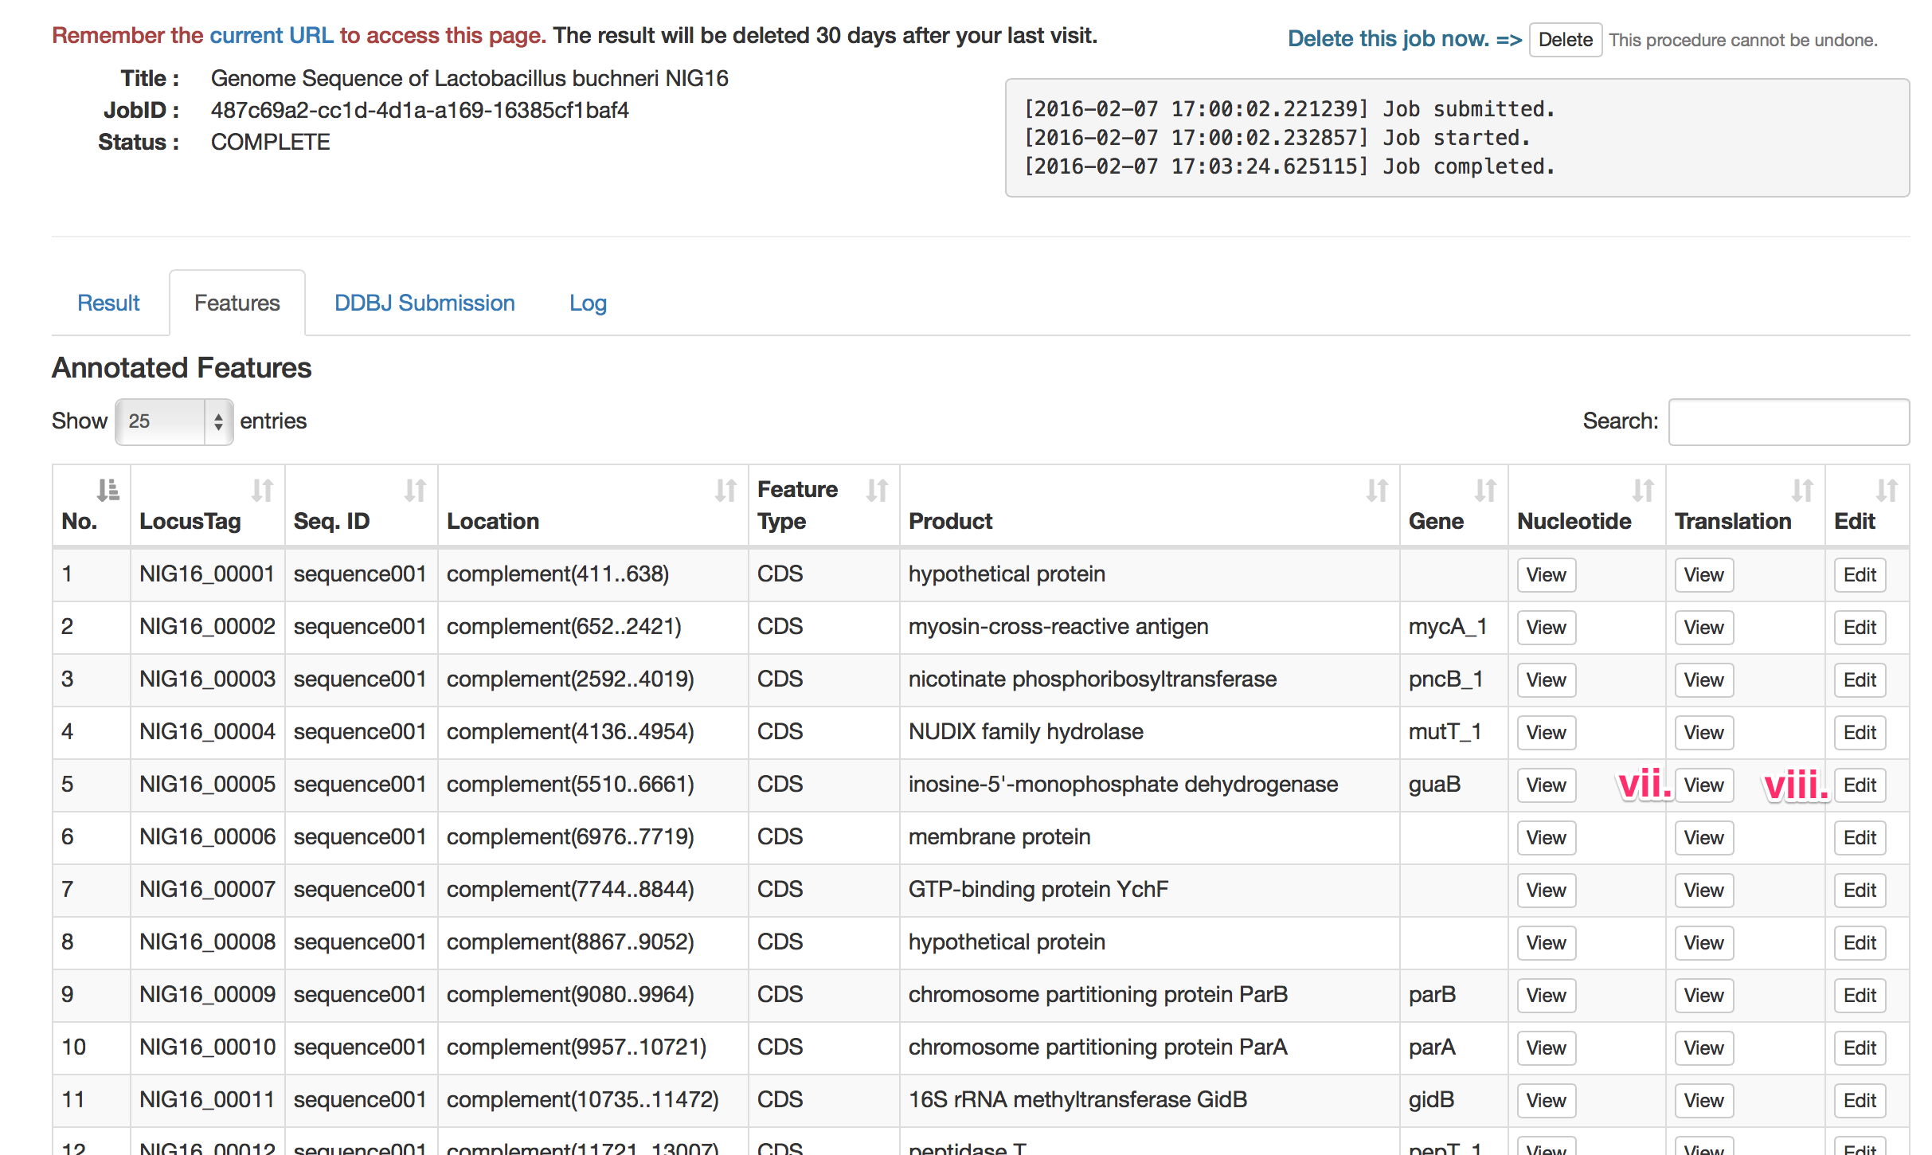Sort by Translation column icon
Image resolution: width=1932 pixels, height=1155 pixels.
pos(1802,490)
